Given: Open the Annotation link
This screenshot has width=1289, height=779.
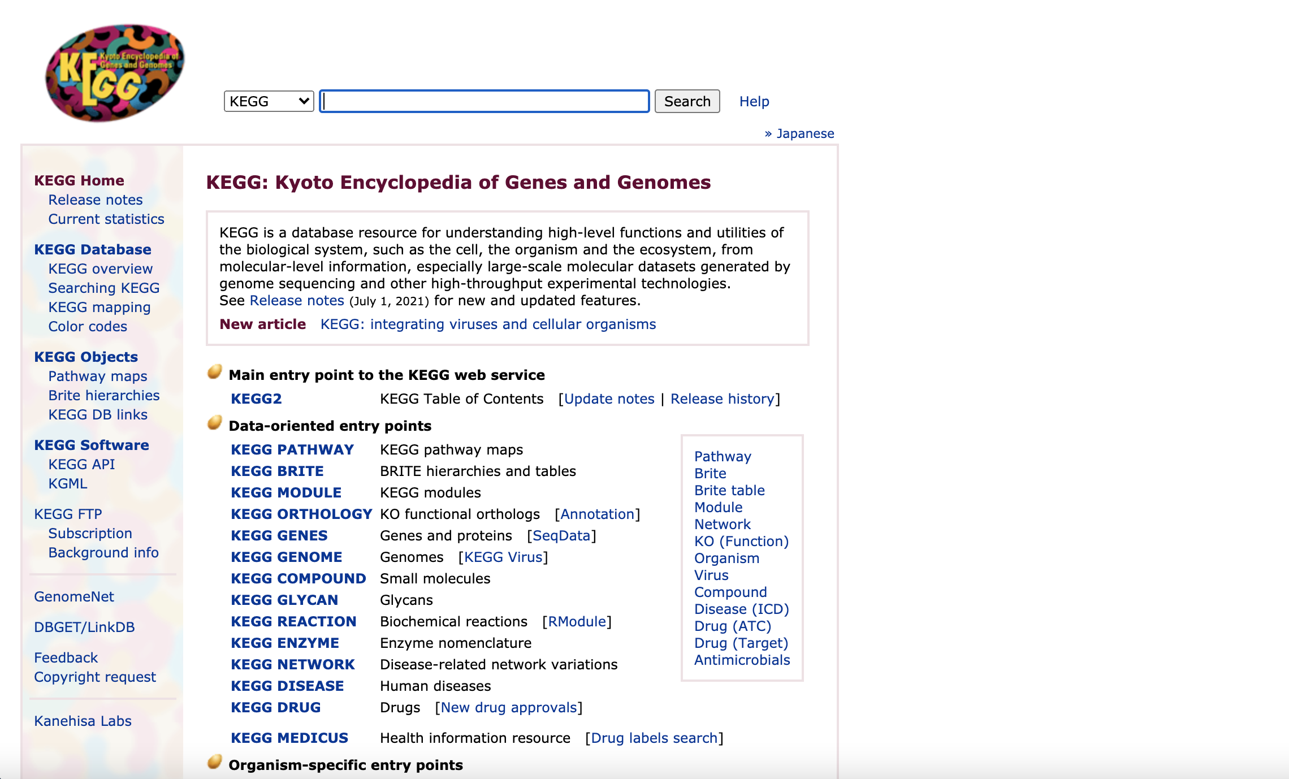Looking at the screenshot, I should tap(598, 514).
